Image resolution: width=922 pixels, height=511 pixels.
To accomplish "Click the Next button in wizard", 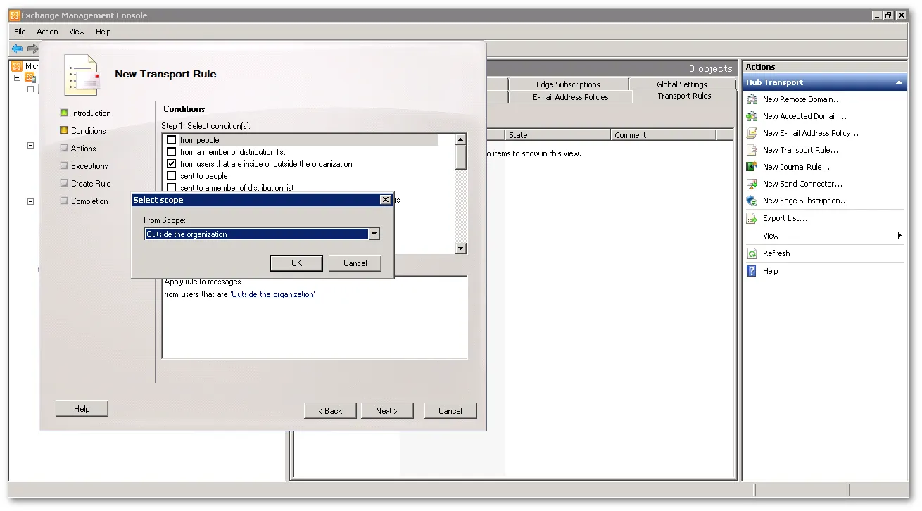I will pyautogui.click(x=386, y=411).
